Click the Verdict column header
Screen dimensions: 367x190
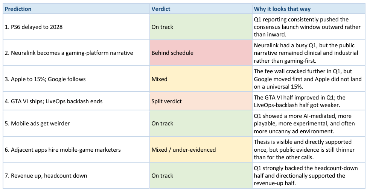point(201,9)
